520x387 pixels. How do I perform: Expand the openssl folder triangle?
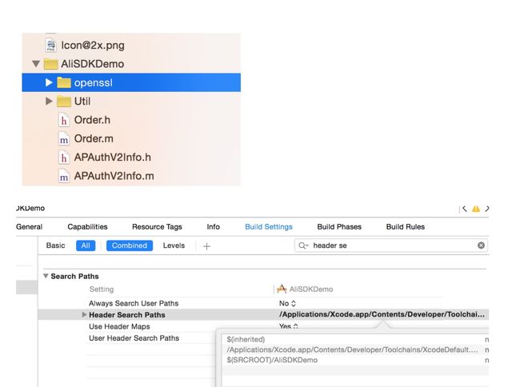[49, 82]
